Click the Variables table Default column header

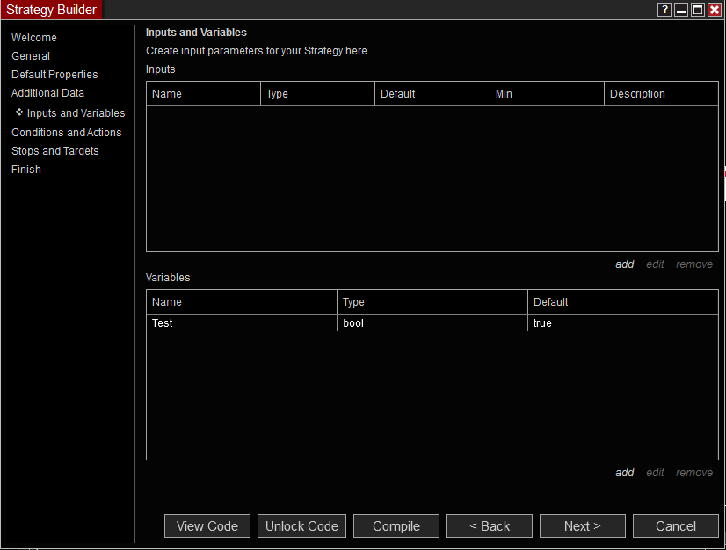[623, 302]
